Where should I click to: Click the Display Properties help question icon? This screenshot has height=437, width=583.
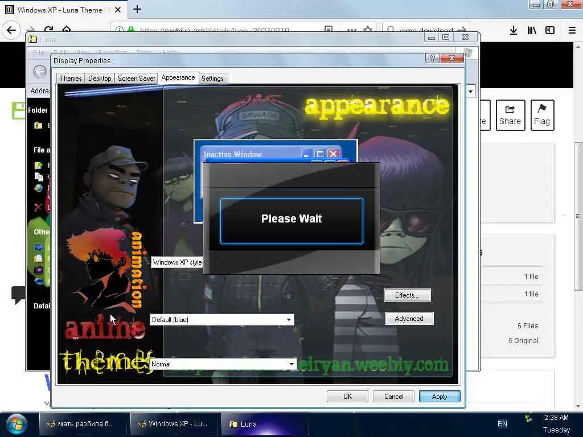point(432,58)
